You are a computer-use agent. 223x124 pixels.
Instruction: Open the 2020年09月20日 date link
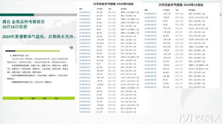[85, 78]
